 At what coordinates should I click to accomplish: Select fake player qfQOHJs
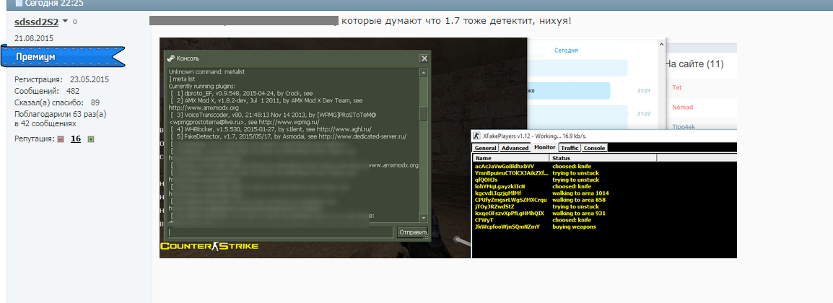pyautogui.click(x=486, y=180)
